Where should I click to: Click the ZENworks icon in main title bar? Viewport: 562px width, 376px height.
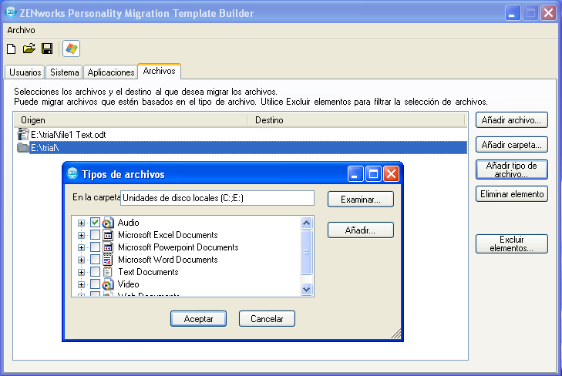[x=11, y=12]
